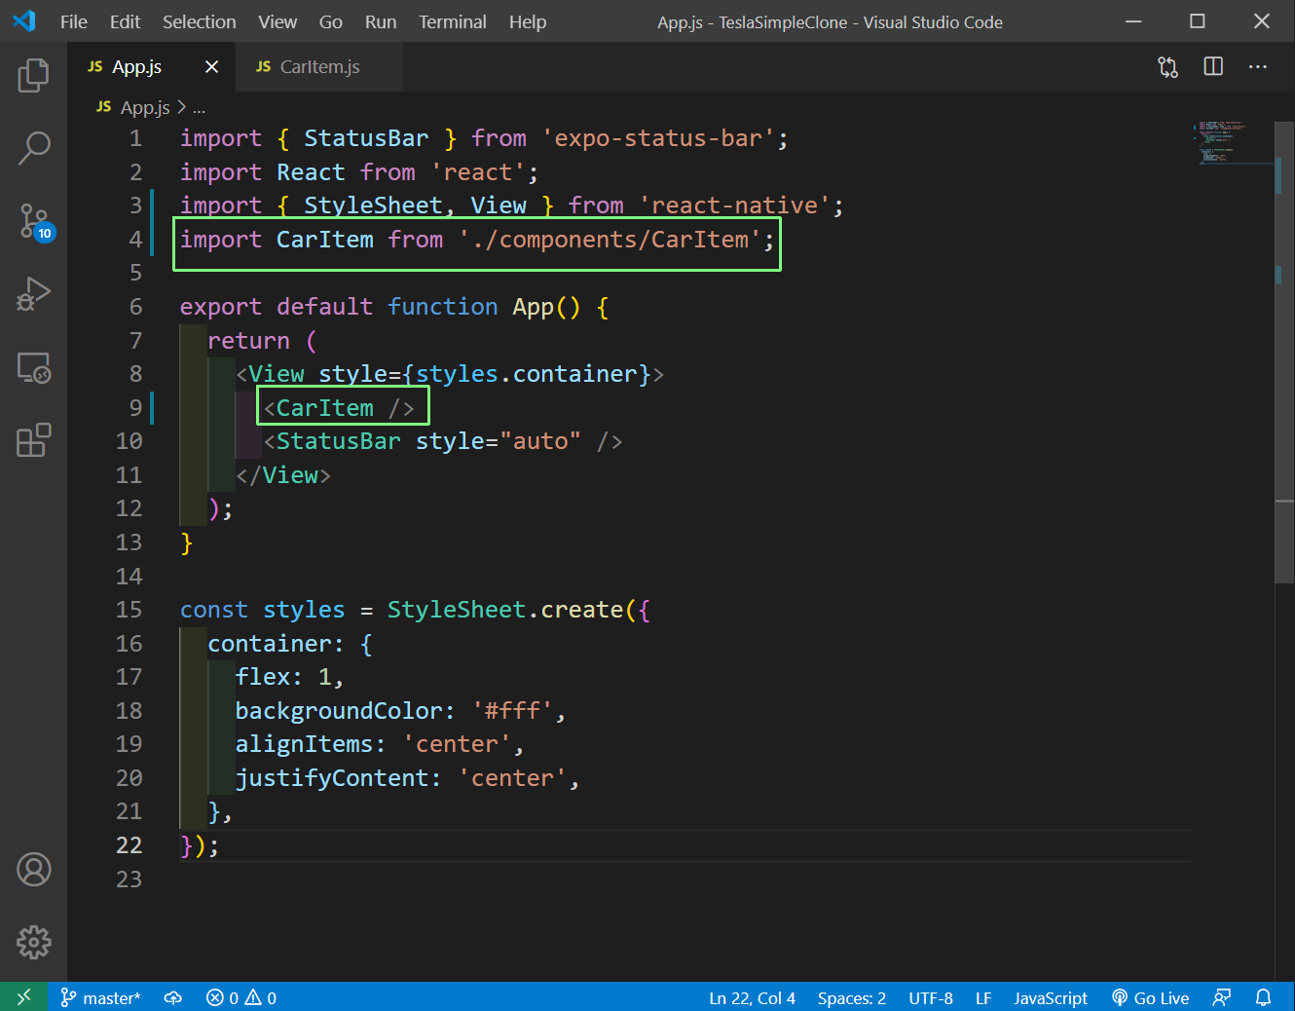Click 'alignItems' property on line 19
1295x1011 pixels.
(304, 744)
